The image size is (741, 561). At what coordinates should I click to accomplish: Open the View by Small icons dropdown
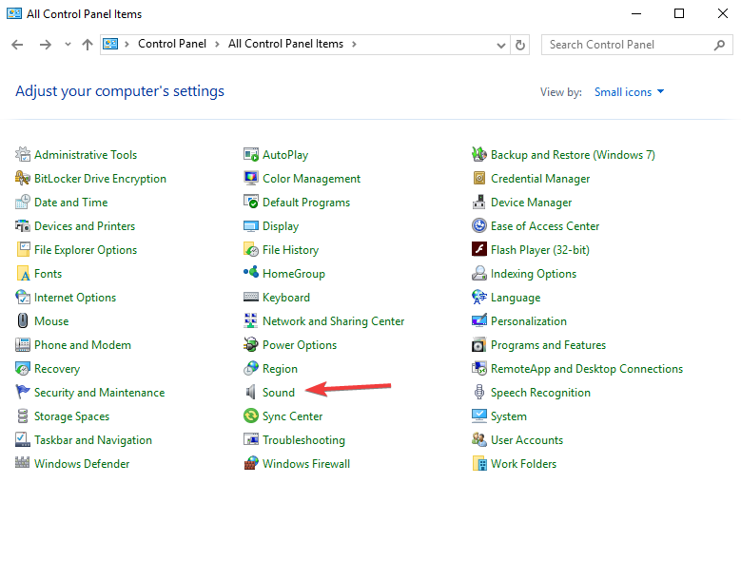point(629,91)
